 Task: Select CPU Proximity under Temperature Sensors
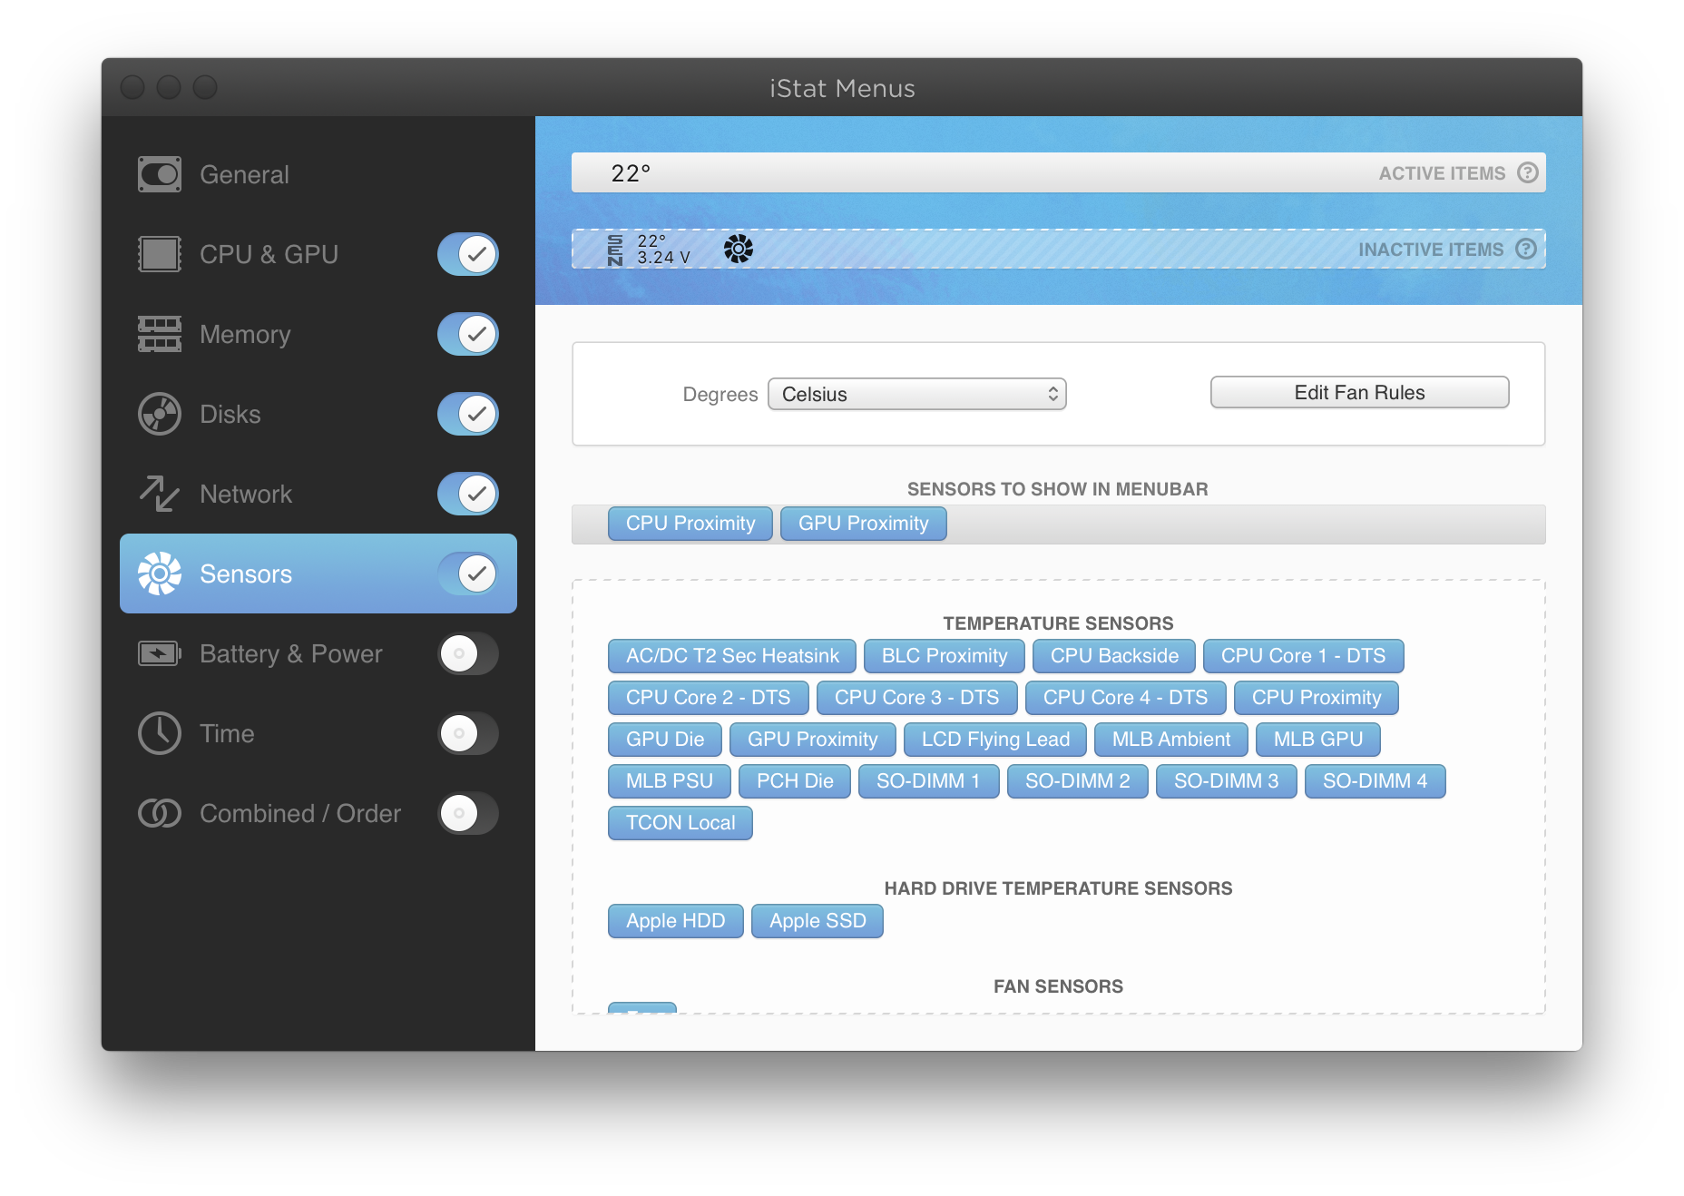(1317, 698)
